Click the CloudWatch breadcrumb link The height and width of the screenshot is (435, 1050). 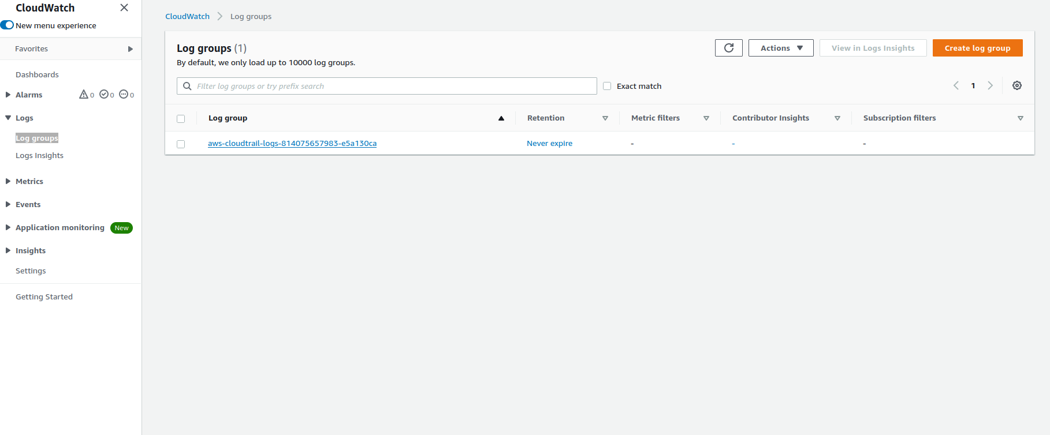tap(187, 16)
